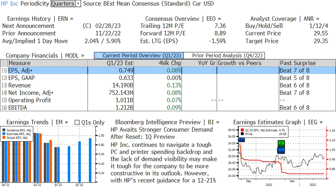
Task: Click the Growth vs Peers column header
Action: click(x=248, y=63)
